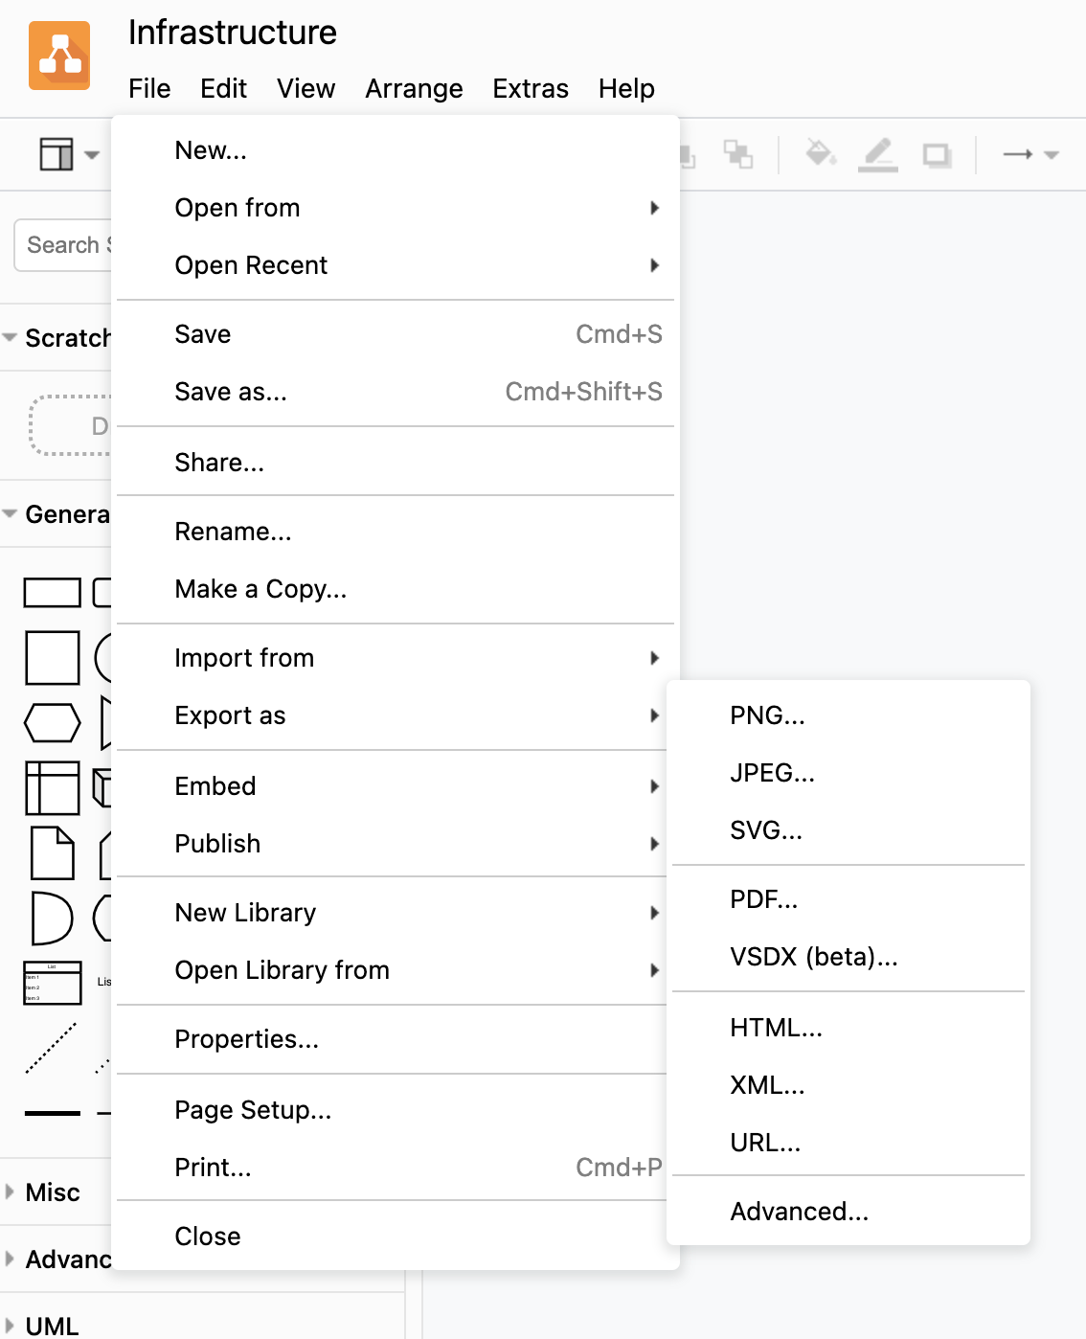This screenshot has width=1086, height=1339.
Task: Pick the square shape from General palette
Action: [52, 658]
